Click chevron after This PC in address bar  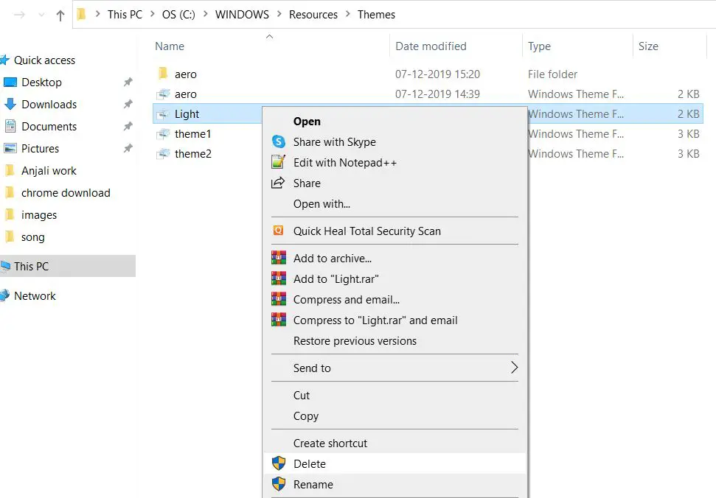(152, 15)
